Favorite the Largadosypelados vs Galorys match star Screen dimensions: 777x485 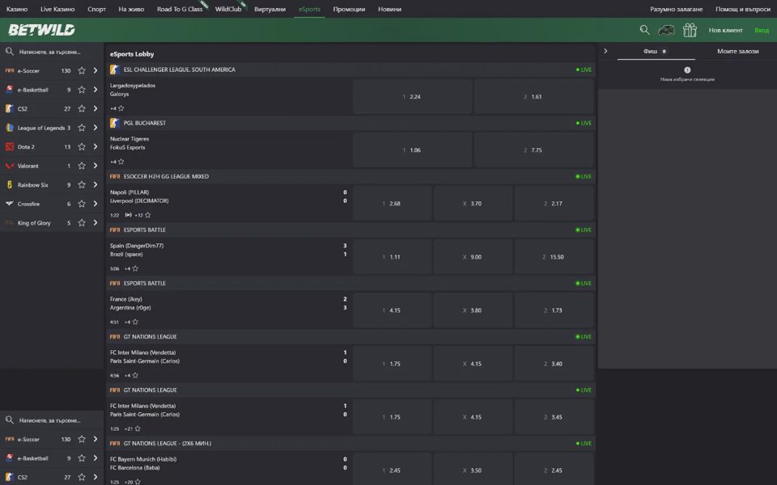tap(121, 108)
